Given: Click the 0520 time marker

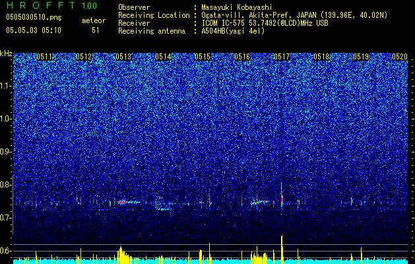Looking at the screenshot, I should coord(400,57).
